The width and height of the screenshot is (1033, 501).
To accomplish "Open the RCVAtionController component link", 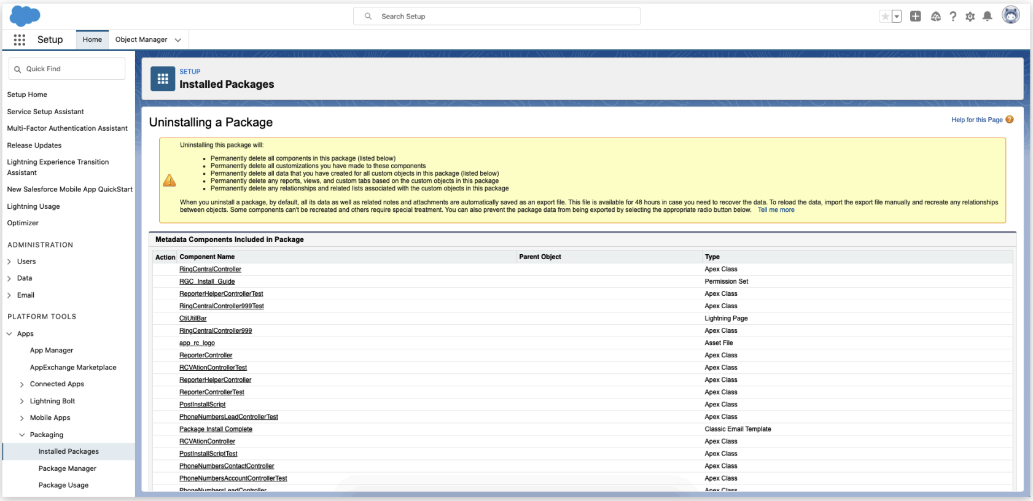I will pyautogui.click(x=207, y=441).
